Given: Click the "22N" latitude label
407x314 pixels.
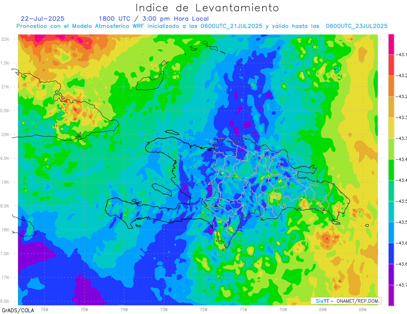Looking at the screenshot, I should (x=5, y=39).
